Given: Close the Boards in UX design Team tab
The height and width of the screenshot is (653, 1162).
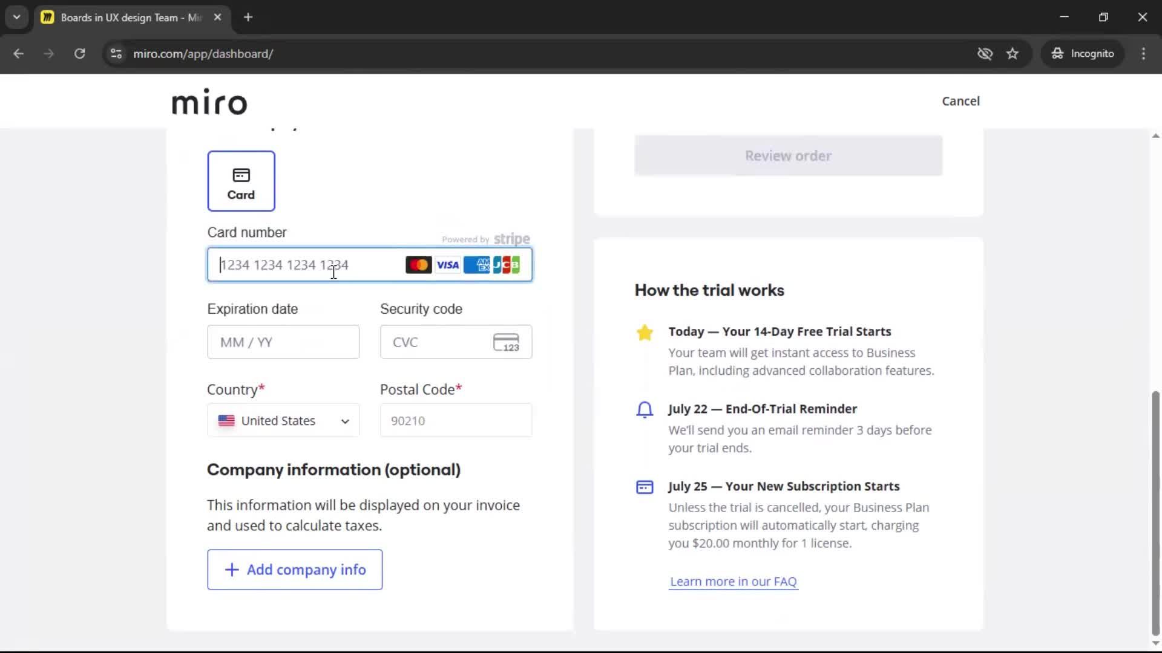Looking at the screenshot, I should (x=217, y=18).
